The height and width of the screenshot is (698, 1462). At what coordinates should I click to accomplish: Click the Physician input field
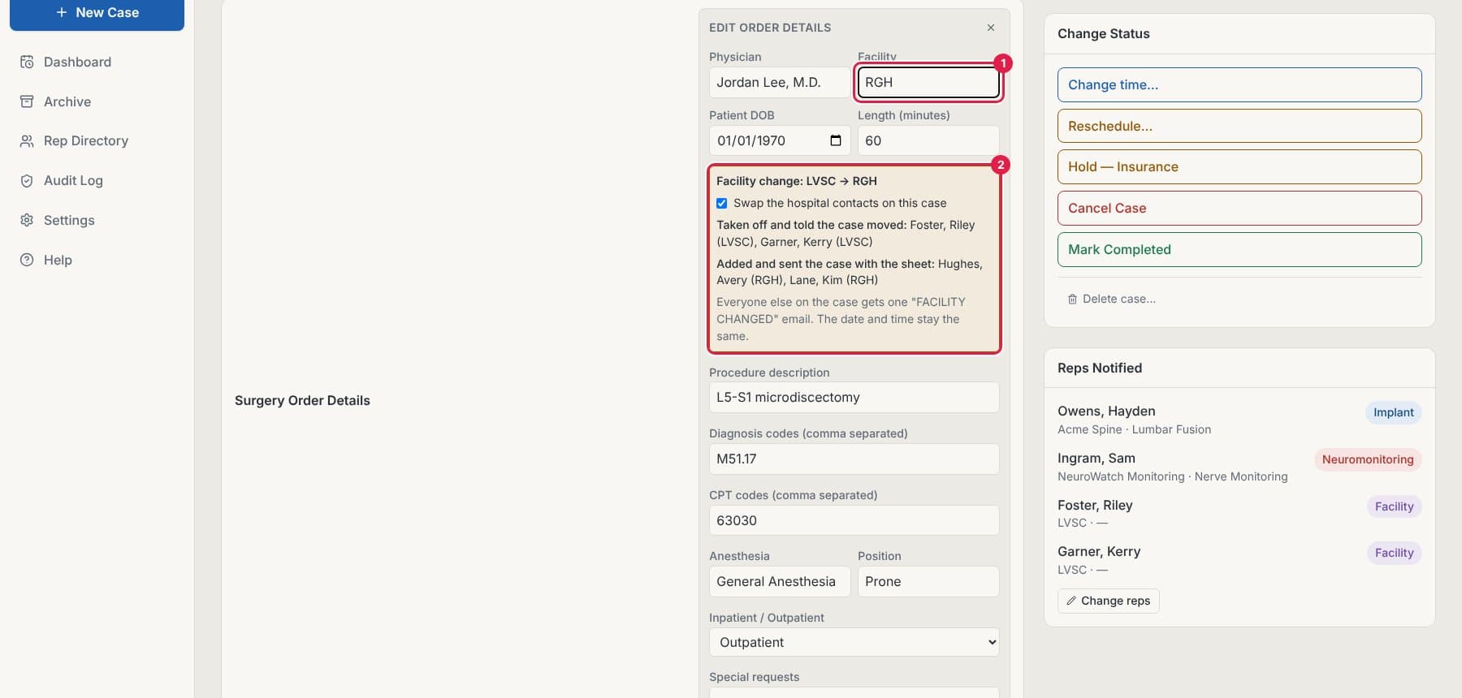tap(780, 82)
